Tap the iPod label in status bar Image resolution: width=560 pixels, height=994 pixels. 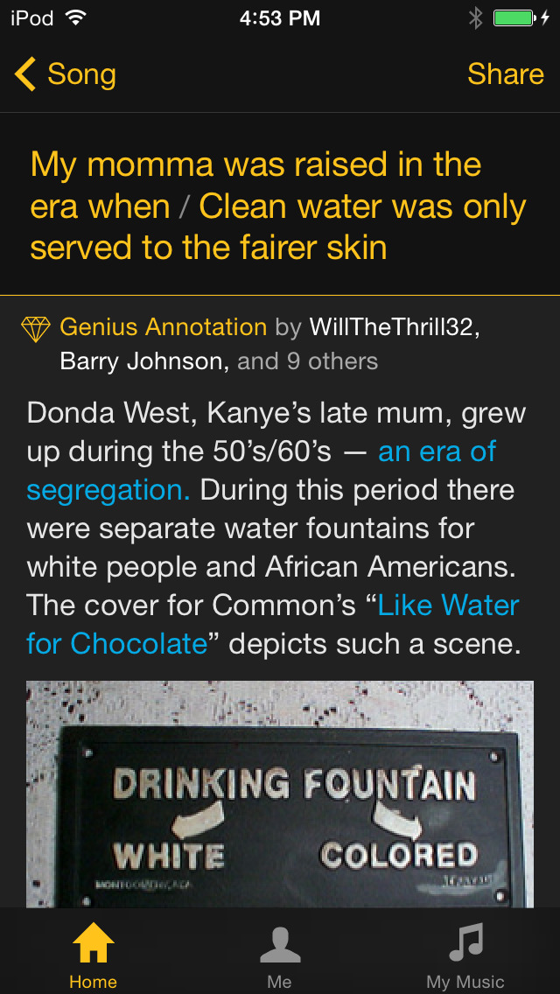coord(31,18)
